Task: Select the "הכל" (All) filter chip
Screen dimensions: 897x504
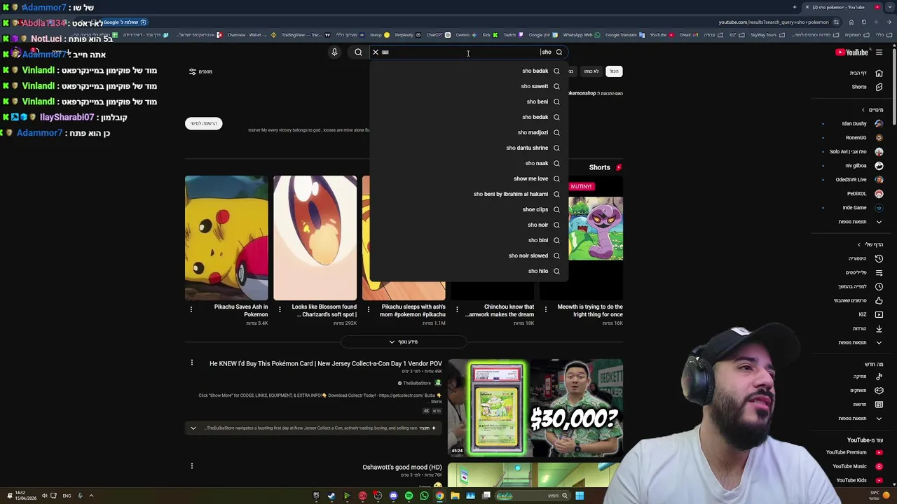Action: tap(614, 71)
